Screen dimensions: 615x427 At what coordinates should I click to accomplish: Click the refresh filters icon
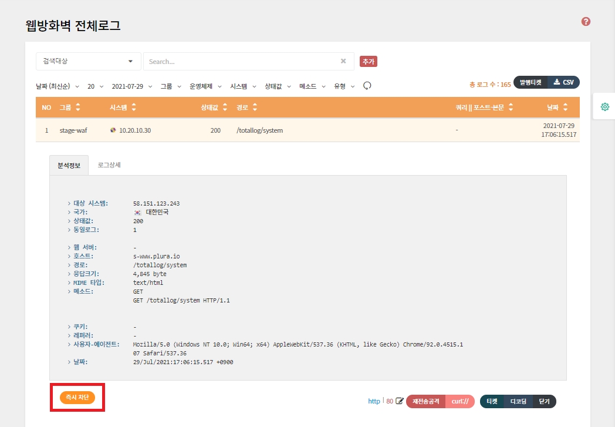pos(367,86)
